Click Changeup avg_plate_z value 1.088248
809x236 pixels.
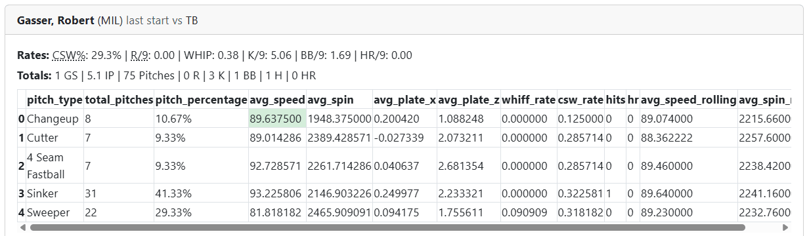[469, 119]
